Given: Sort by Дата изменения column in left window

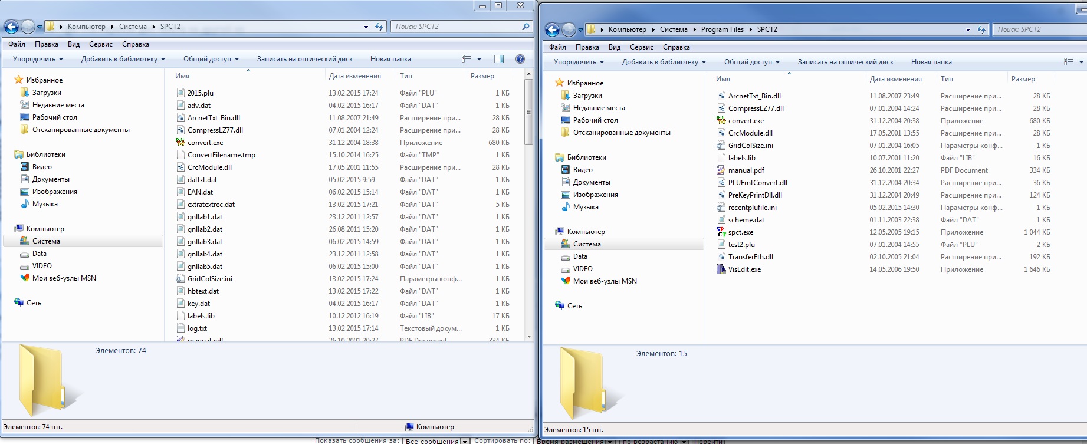Looking at the screenshot, I should 354,76.
